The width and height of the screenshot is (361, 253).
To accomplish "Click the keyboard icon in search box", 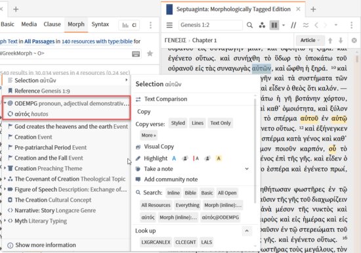I will tap(136, 54).
